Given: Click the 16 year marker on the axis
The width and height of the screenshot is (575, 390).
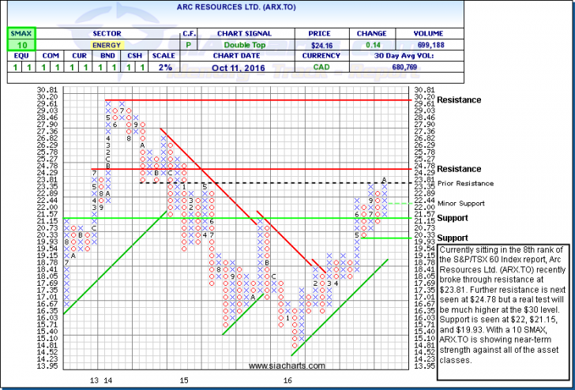Looking at the screenshot, I should pos(289,380).
